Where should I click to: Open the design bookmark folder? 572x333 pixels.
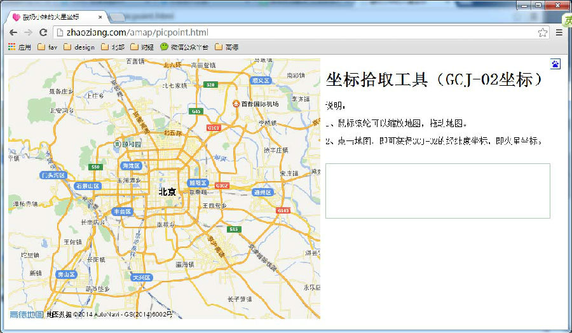click(79, 47)
